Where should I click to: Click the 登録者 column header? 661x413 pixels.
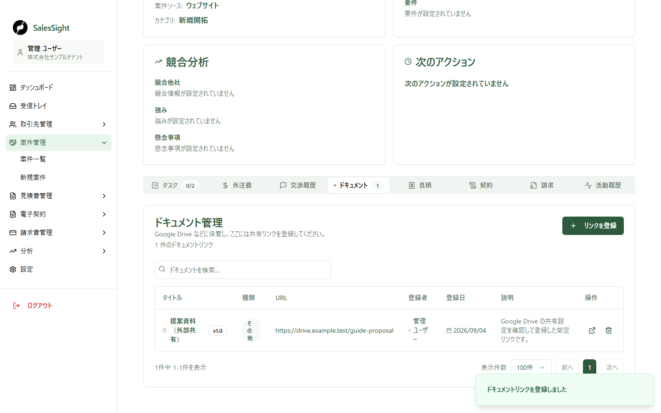(x=418, y=298)
